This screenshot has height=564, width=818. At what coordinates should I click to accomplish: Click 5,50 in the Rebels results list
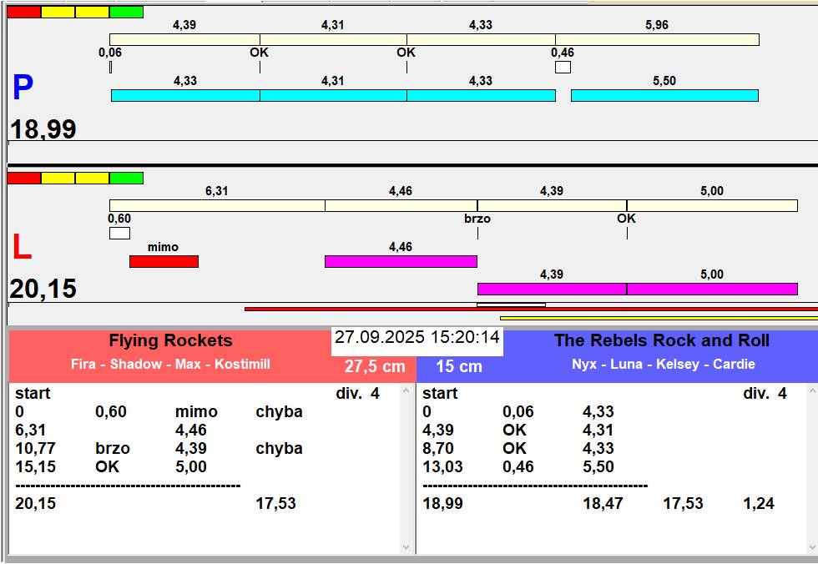(598, 466)
